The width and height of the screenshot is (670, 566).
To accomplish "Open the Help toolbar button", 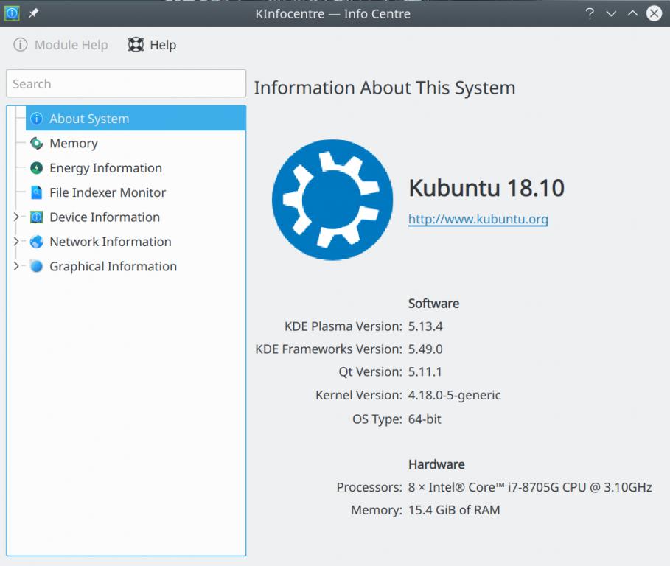I will tap(153, 45).
